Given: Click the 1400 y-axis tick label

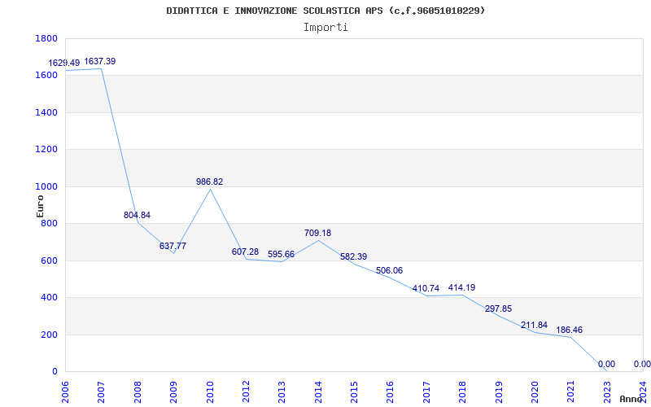Looking at the screenshot, I should click(46, 112).
